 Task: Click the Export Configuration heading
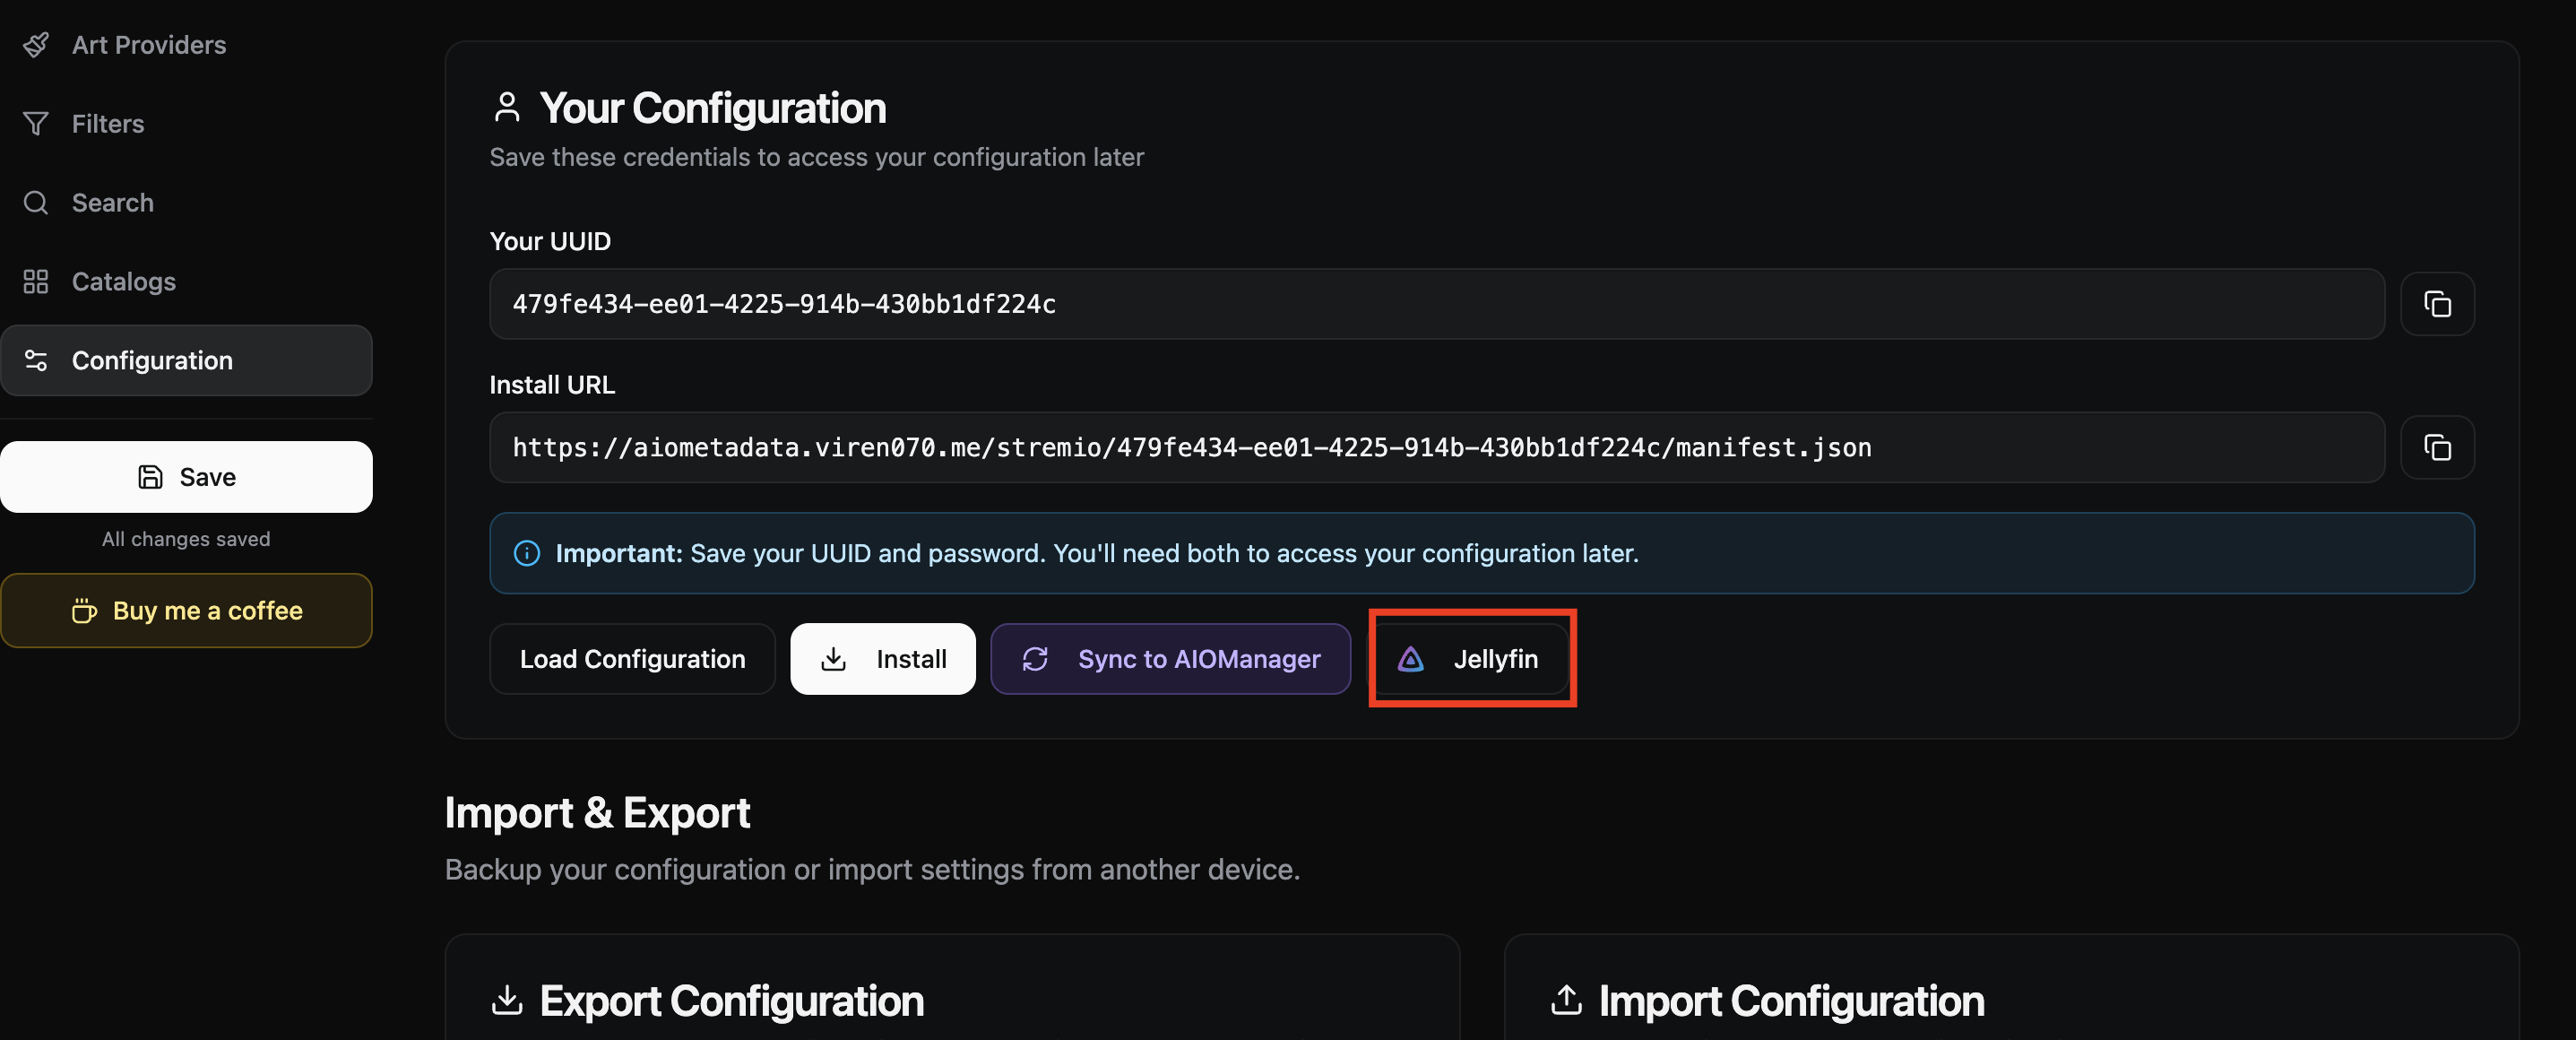731,1001
